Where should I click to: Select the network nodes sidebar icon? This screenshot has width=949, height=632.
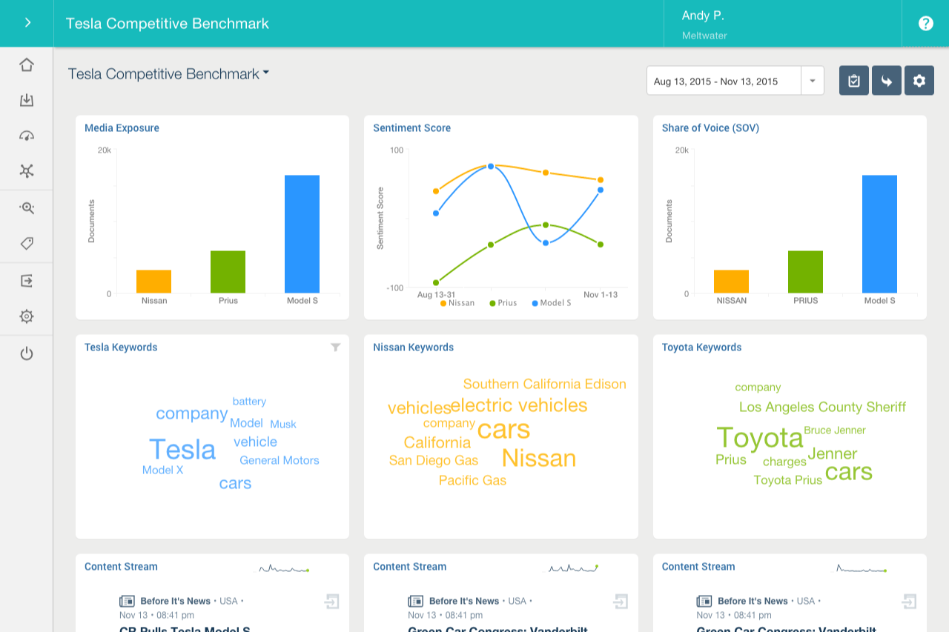tap(27, 171)
